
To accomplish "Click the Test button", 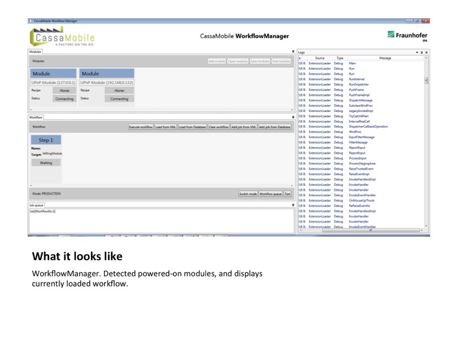I will [288, 194].
